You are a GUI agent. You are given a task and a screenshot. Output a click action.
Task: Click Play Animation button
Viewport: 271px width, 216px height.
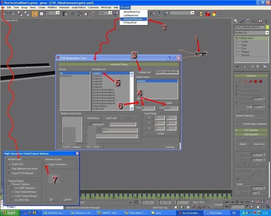click(x=237, y=202)
